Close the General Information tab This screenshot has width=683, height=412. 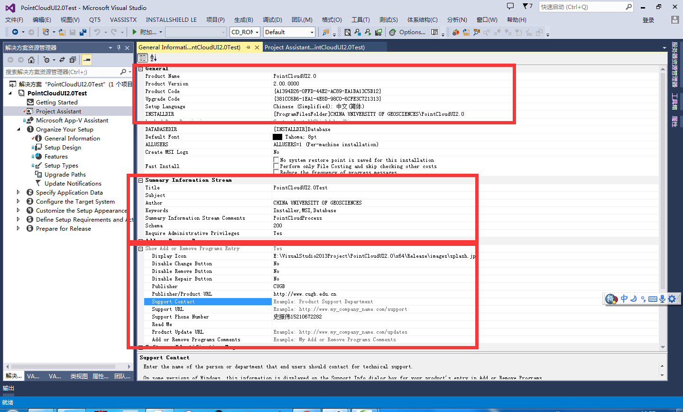point(257,47)
